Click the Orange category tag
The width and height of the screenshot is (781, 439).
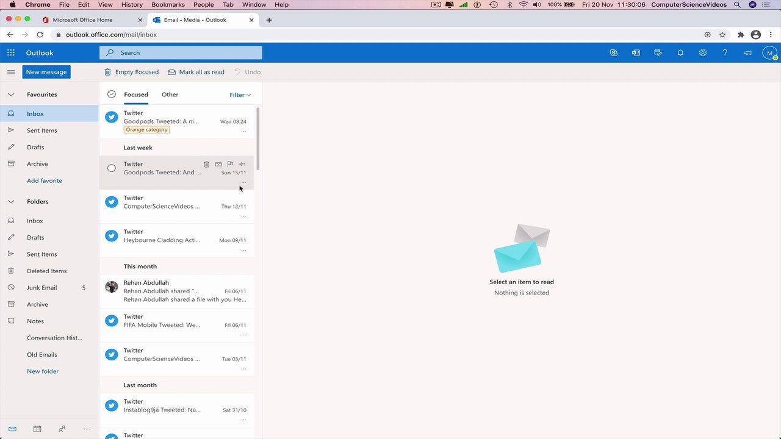(x=146, y=130)
